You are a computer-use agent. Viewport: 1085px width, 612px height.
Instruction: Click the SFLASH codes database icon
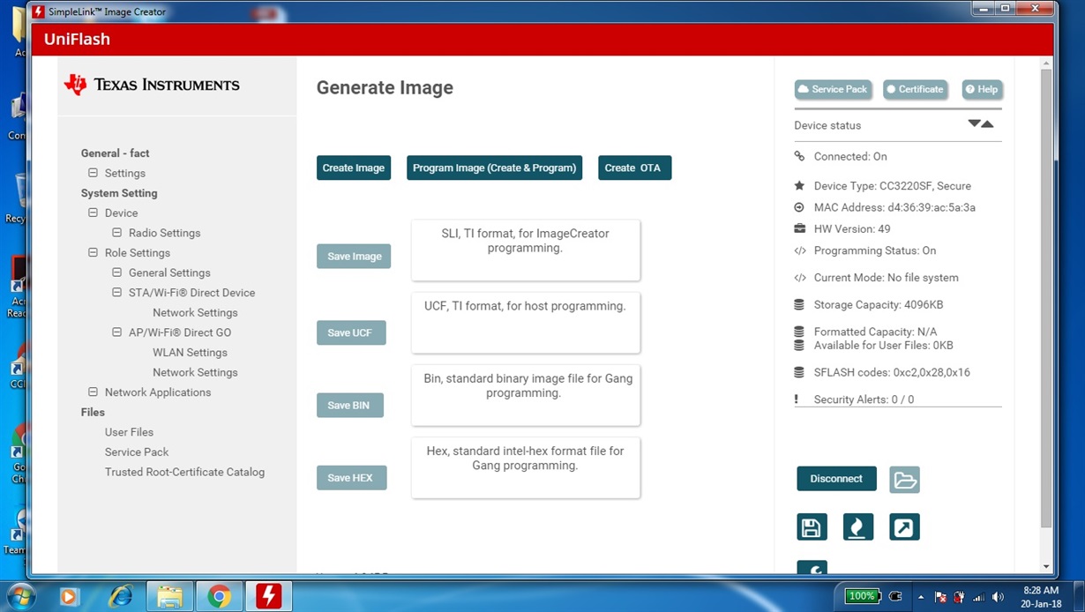coord(799,372)
